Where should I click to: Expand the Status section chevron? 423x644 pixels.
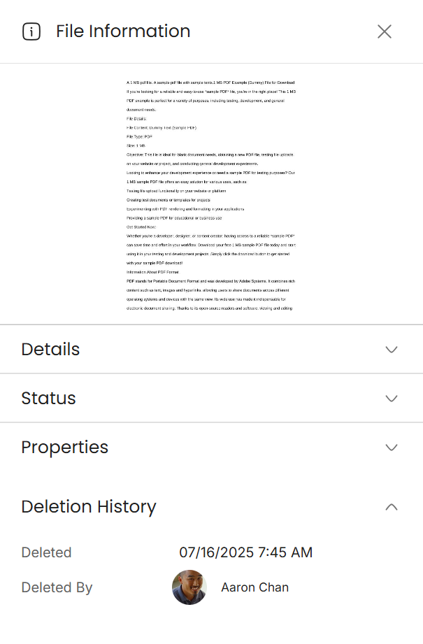pyautogui.click(x=392, y=399)
